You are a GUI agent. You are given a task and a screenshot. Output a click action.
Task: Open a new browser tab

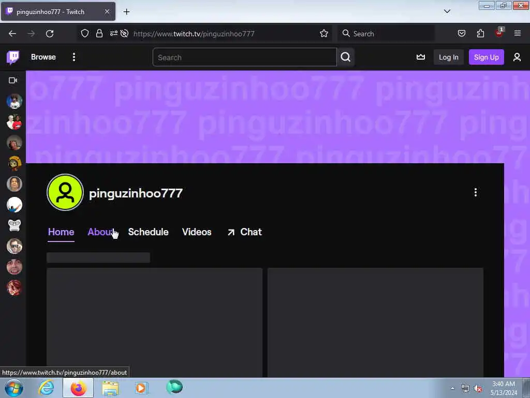126,11
